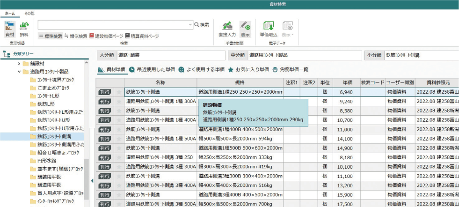Select 舗道用平板 folder
This screenshot has width=459, height=207.
45,185
